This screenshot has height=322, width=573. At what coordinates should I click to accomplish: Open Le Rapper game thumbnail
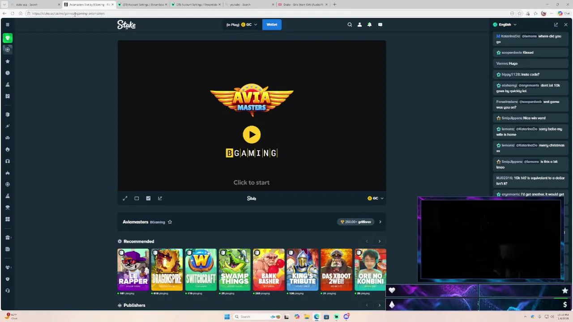[x=133, y=270]
